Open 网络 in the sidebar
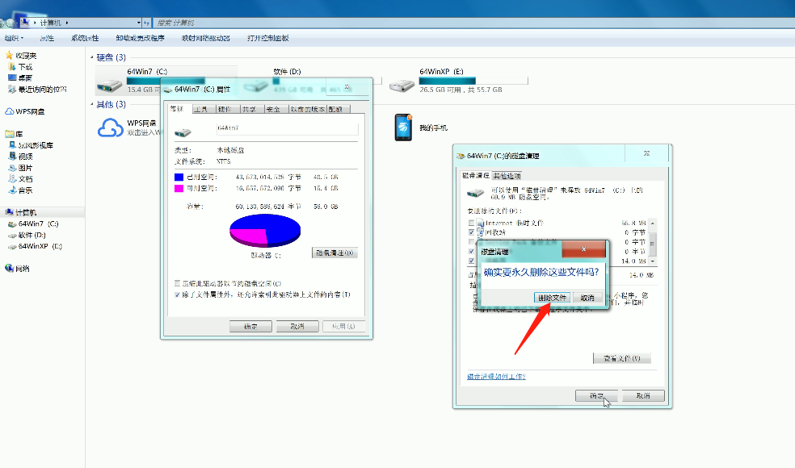Screen dimensions: 795x468 click(23, 269)
